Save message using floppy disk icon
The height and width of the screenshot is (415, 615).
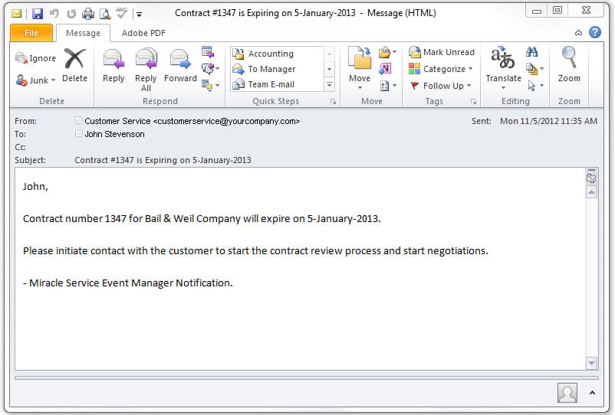(38, 14)
